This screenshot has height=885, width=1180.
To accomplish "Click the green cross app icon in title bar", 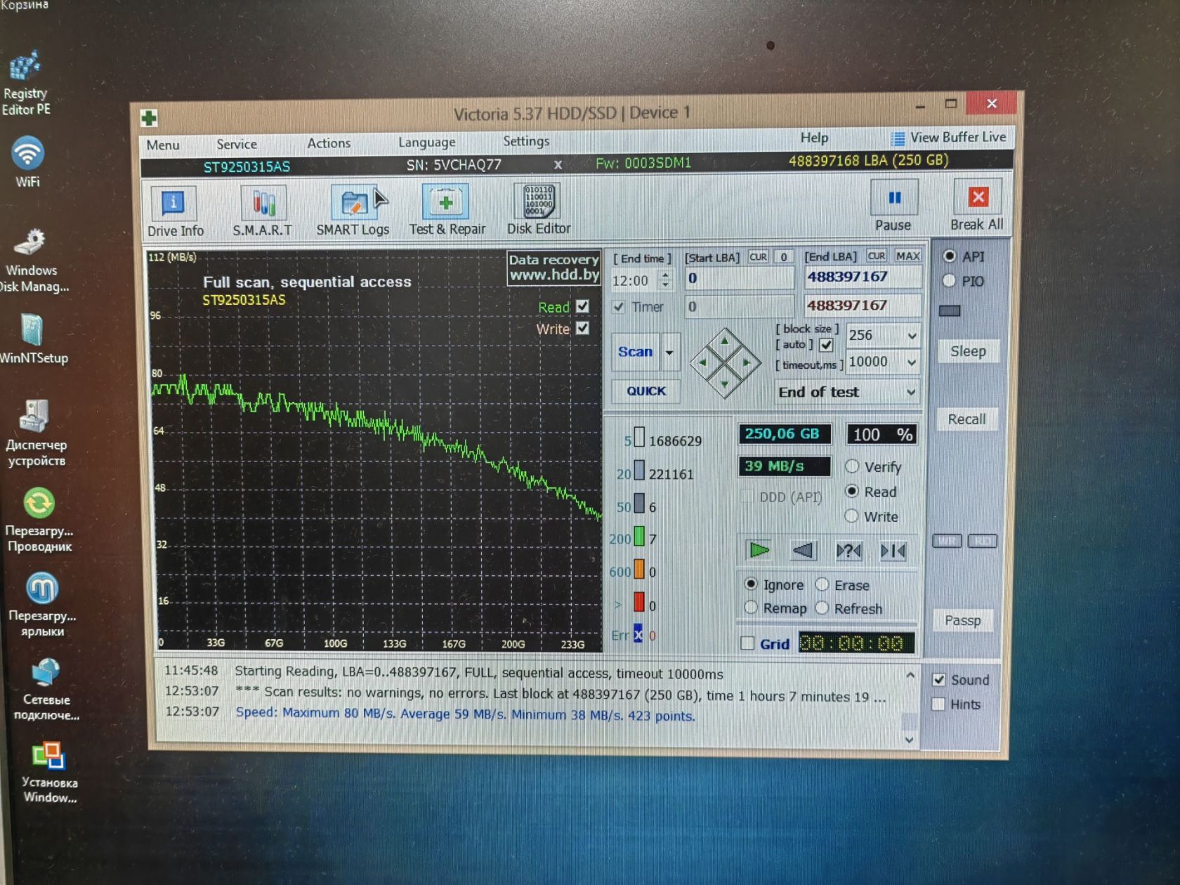I will click(x=149, y=118).
